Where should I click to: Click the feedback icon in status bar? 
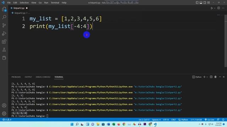[218, 120]
